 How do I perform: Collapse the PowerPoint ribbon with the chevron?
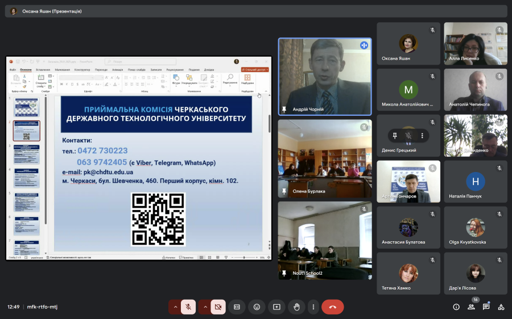[x=266, y=91]
